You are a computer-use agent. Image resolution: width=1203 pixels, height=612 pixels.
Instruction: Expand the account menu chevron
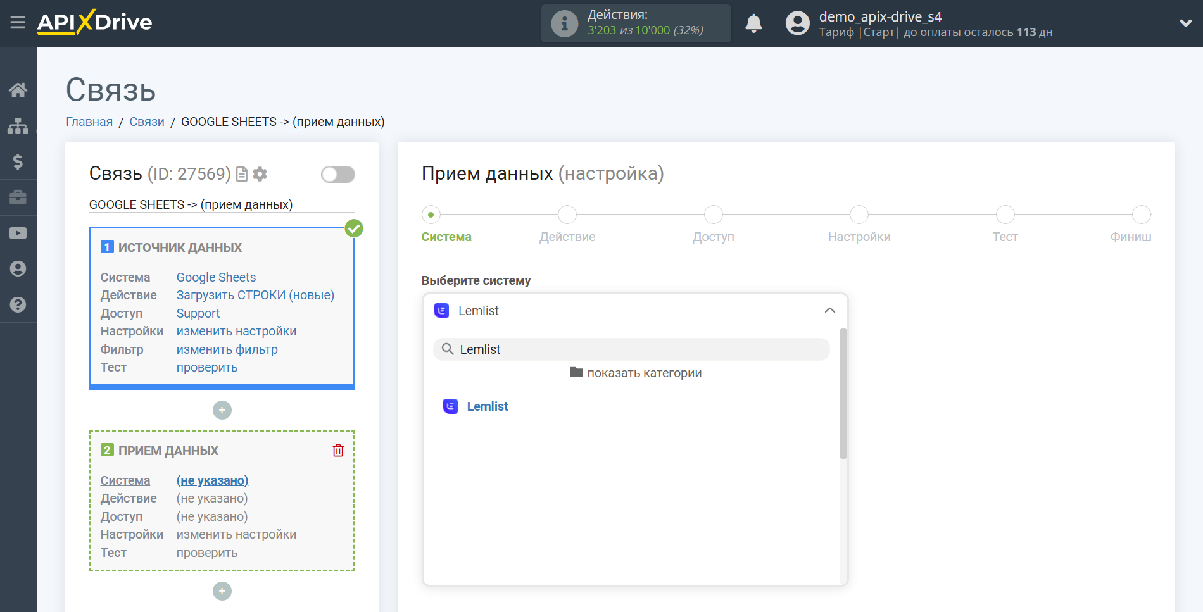point(1186,23)
